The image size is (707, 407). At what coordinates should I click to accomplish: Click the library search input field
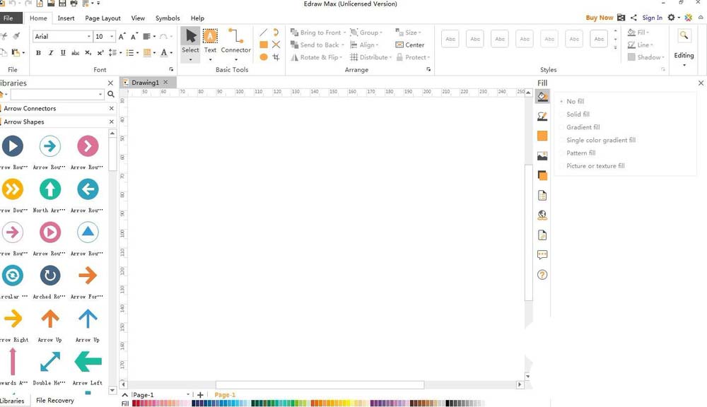tap(57, 95)
